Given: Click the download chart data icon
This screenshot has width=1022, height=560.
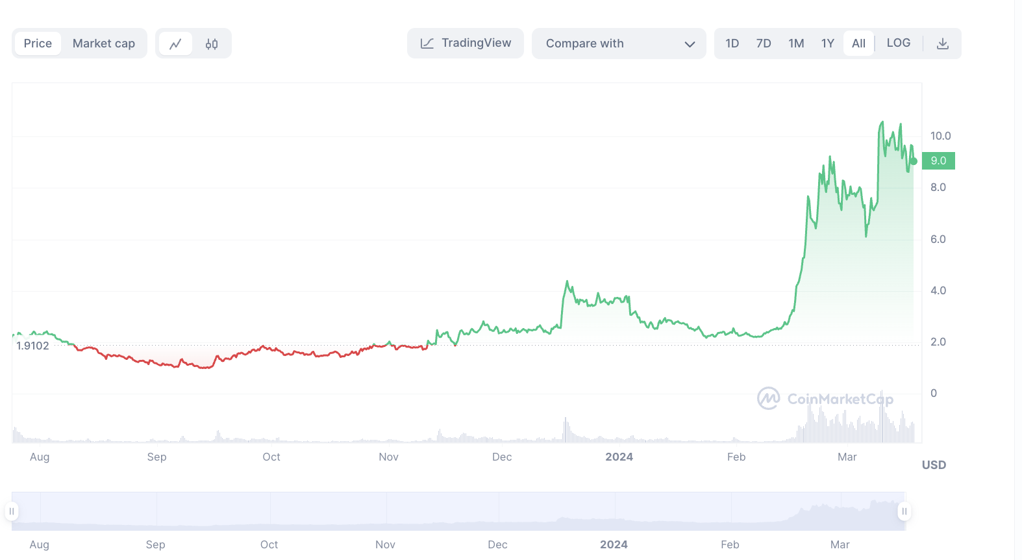Looking at the screenshot, I should (x=943, y=44).
